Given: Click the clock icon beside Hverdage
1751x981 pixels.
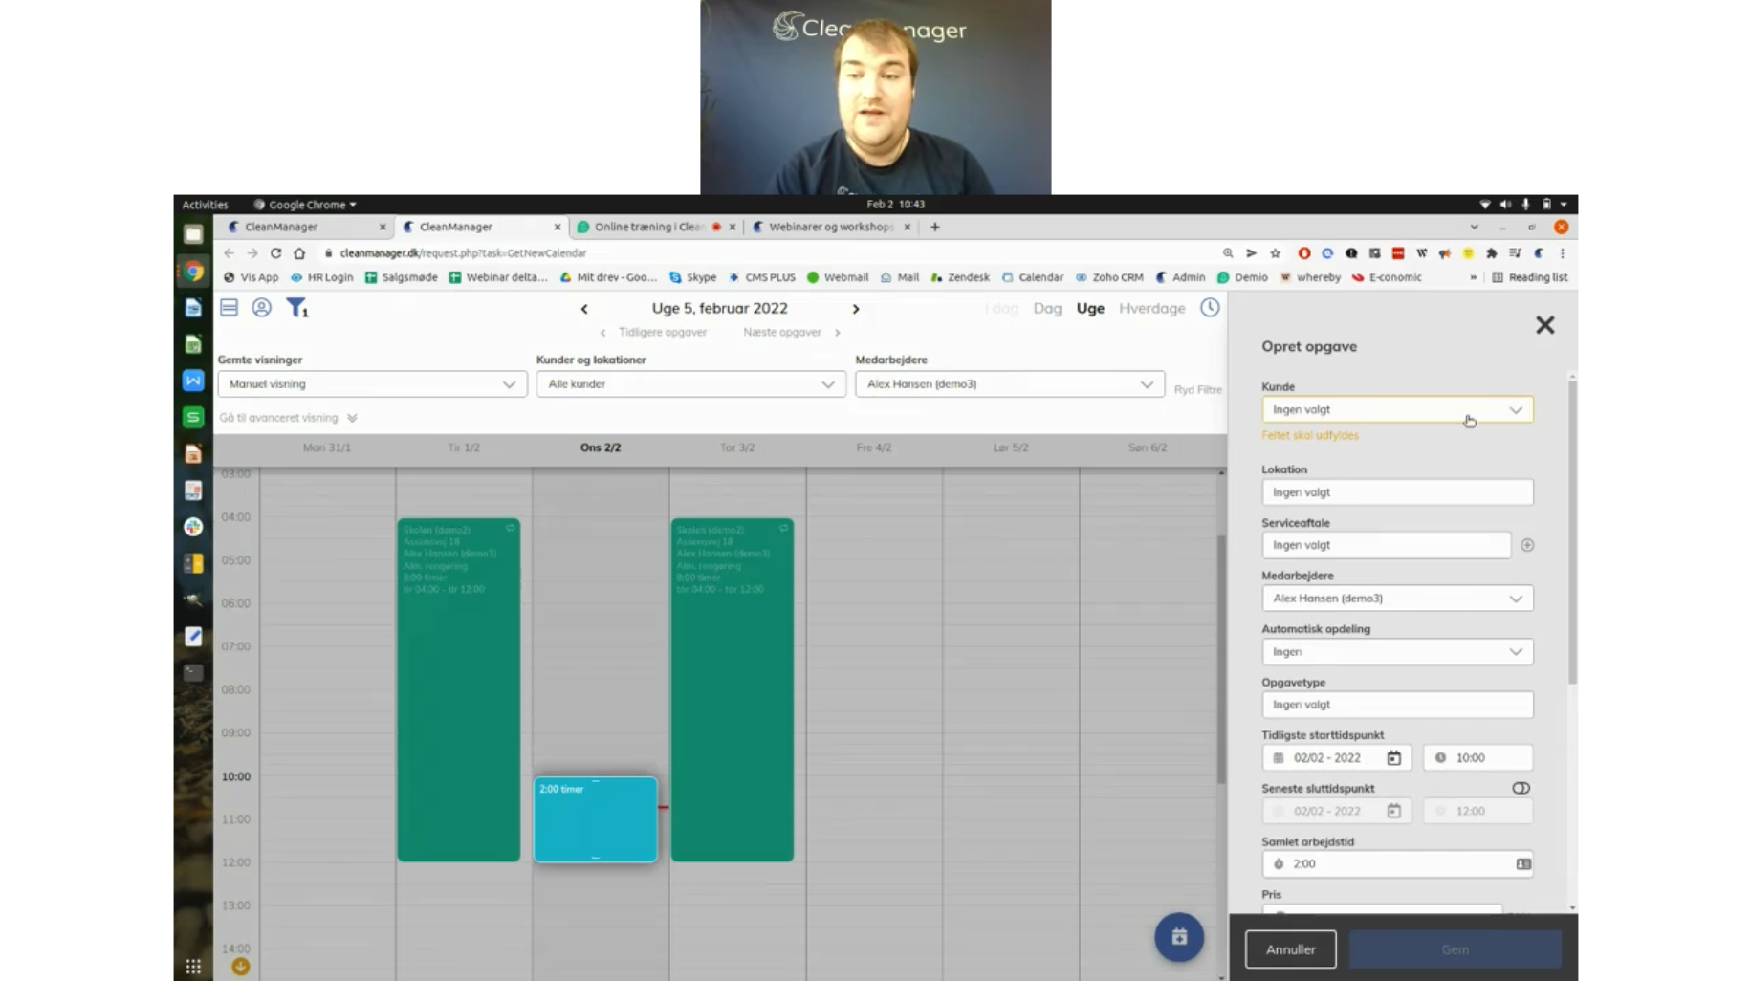Looking at the screenshot, I should coord(1210,308).
